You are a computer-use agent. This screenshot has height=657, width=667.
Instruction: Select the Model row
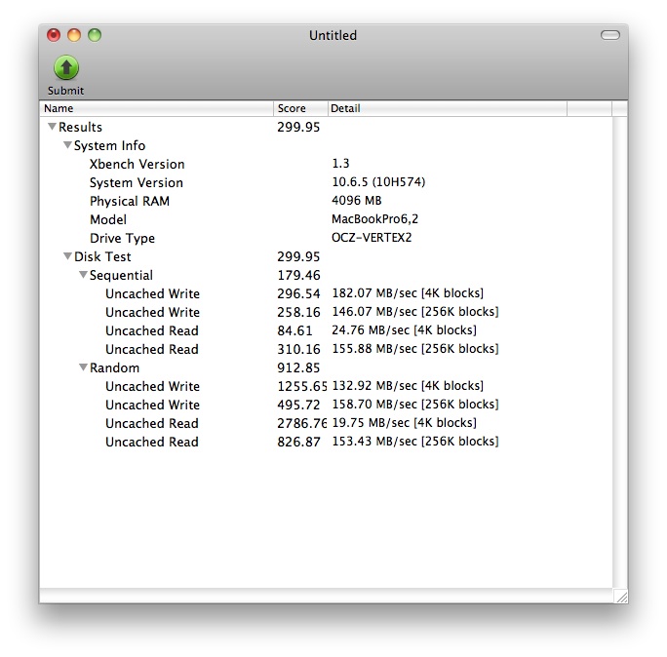point(327,219)
